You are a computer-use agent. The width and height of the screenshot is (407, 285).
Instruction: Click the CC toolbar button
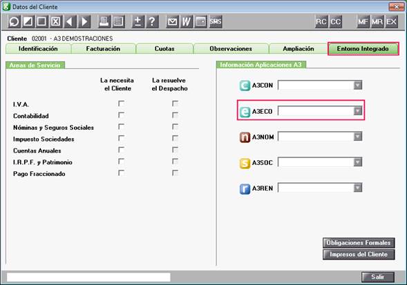(x=336, y=21)
